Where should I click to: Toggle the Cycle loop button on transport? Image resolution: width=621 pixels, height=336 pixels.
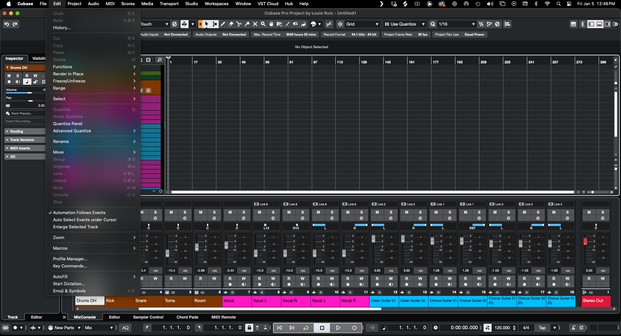pyautogui.click(x=306, y=328)
